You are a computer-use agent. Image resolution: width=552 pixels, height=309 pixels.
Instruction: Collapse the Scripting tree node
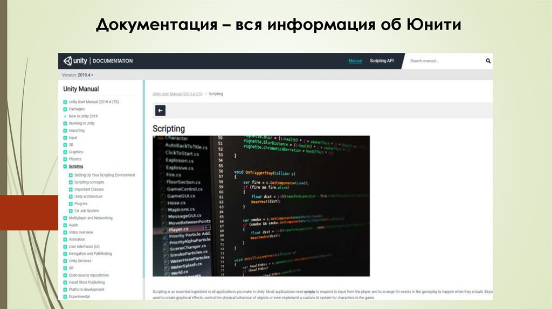(x=65, y=166)
